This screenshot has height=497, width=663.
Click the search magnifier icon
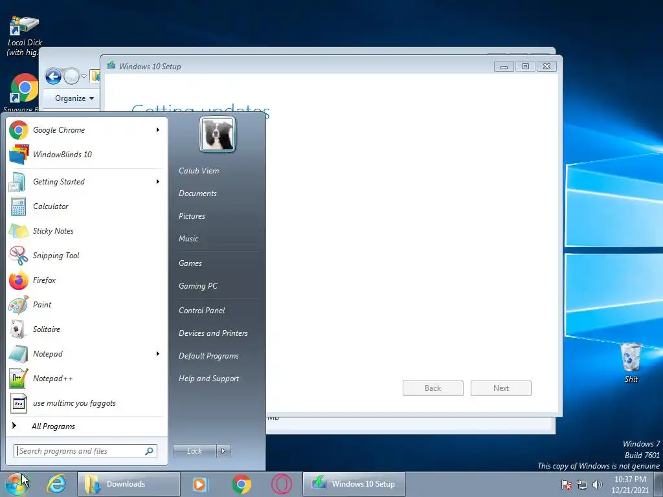[x=150, y=451]
